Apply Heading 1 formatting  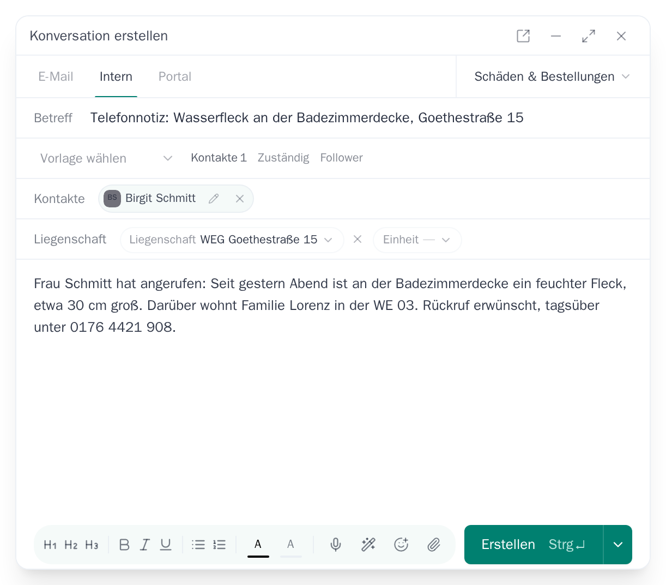click(x=50, y=545)
